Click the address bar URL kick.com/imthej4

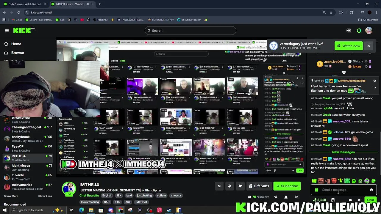click(x=42, y=12)
